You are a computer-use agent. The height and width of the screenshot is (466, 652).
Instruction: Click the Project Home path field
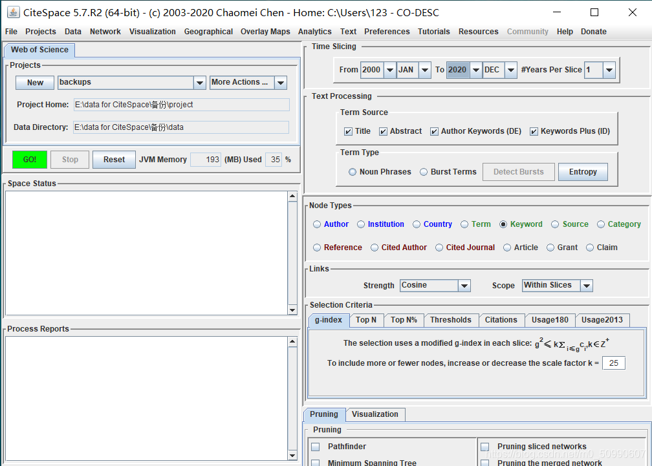click(x=182, y=105)
